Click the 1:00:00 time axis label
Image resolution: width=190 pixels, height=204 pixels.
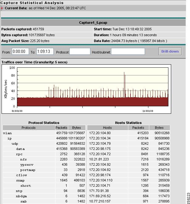[148, 111]
